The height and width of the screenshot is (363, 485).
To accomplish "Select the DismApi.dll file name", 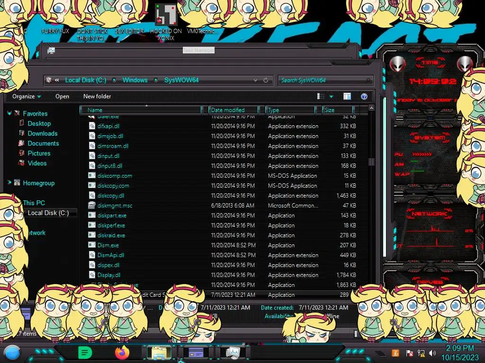I will 111,255.
